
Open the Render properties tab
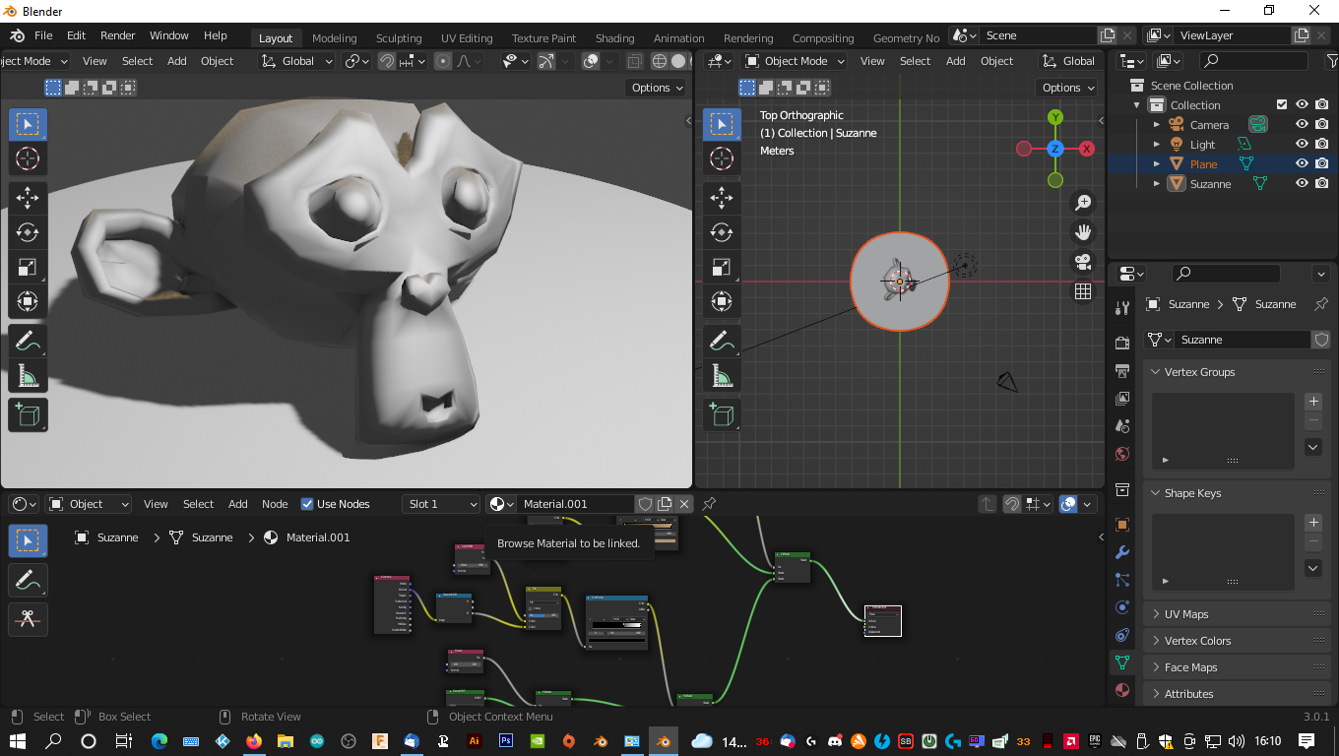1122,343
